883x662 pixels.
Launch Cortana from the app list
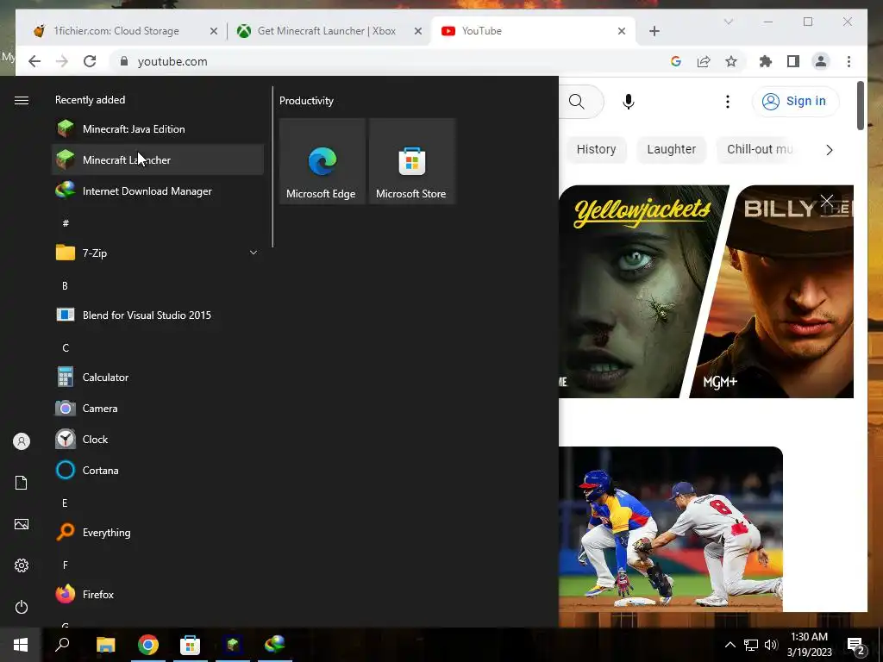[158, 470]
